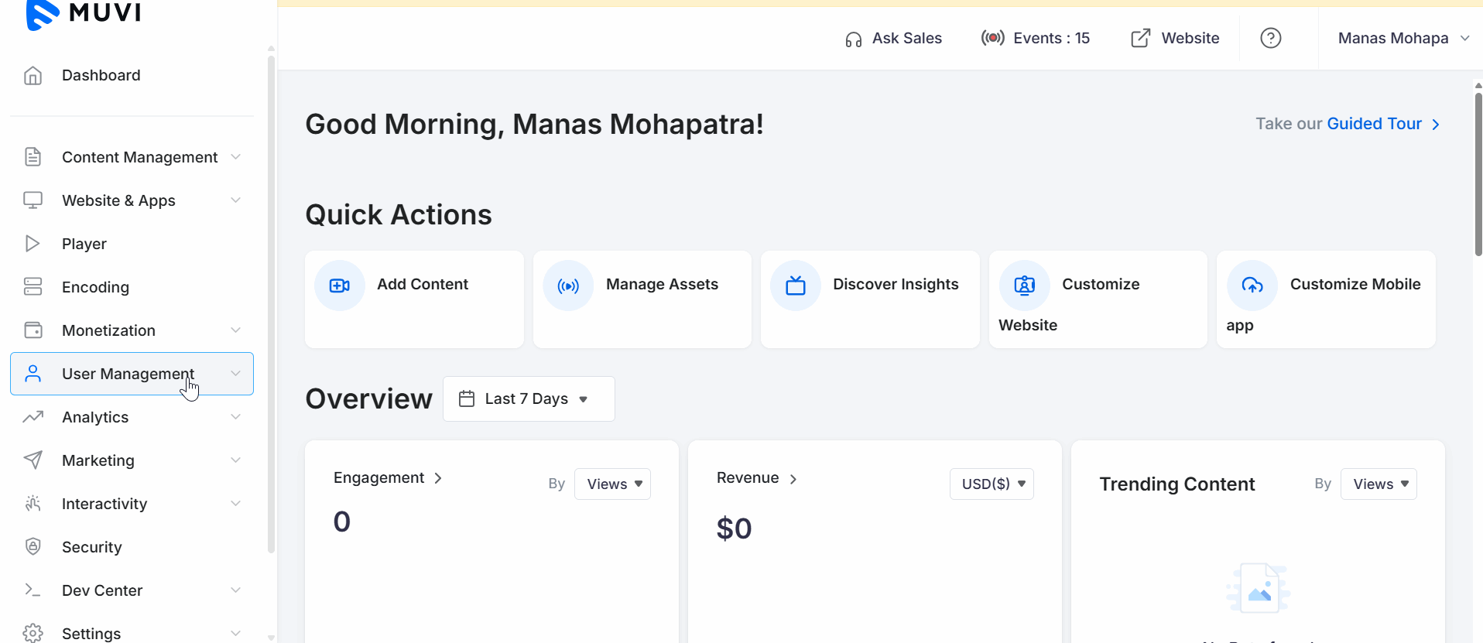Image resolution: width=1483 pixels, height=643 pixels.
Task: Click the help question mark icon
Action: coord(1270,38)
